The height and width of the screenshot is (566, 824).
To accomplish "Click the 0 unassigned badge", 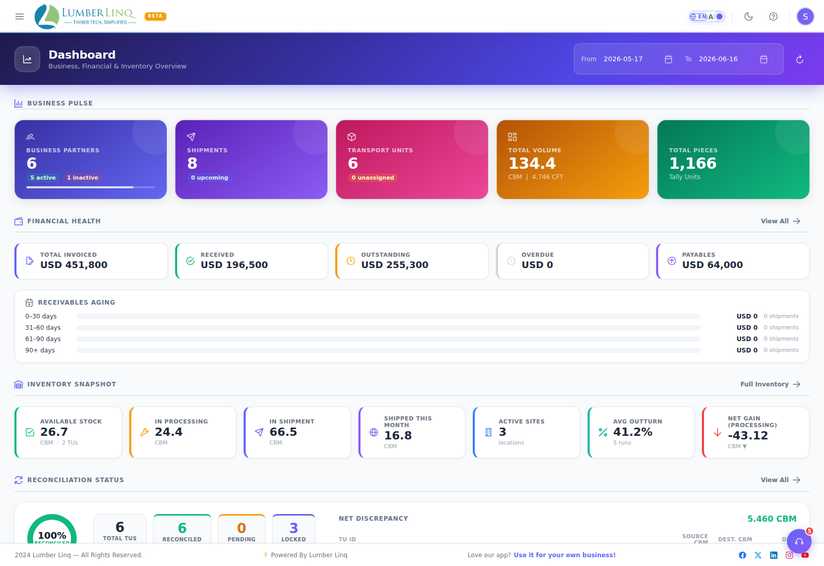I will (372, 178).
